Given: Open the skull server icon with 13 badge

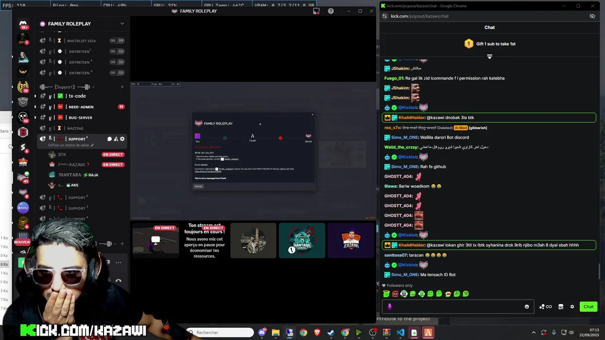Looking at the screenshot, I should click(23, 116).
